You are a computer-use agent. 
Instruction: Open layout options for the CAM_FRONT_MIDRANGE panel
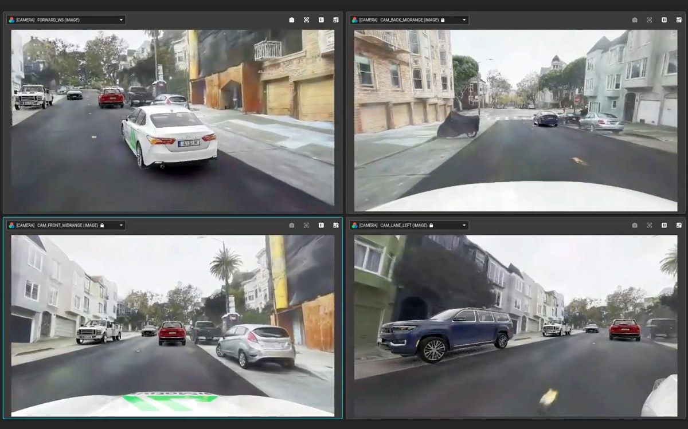[x=336, y=226]
